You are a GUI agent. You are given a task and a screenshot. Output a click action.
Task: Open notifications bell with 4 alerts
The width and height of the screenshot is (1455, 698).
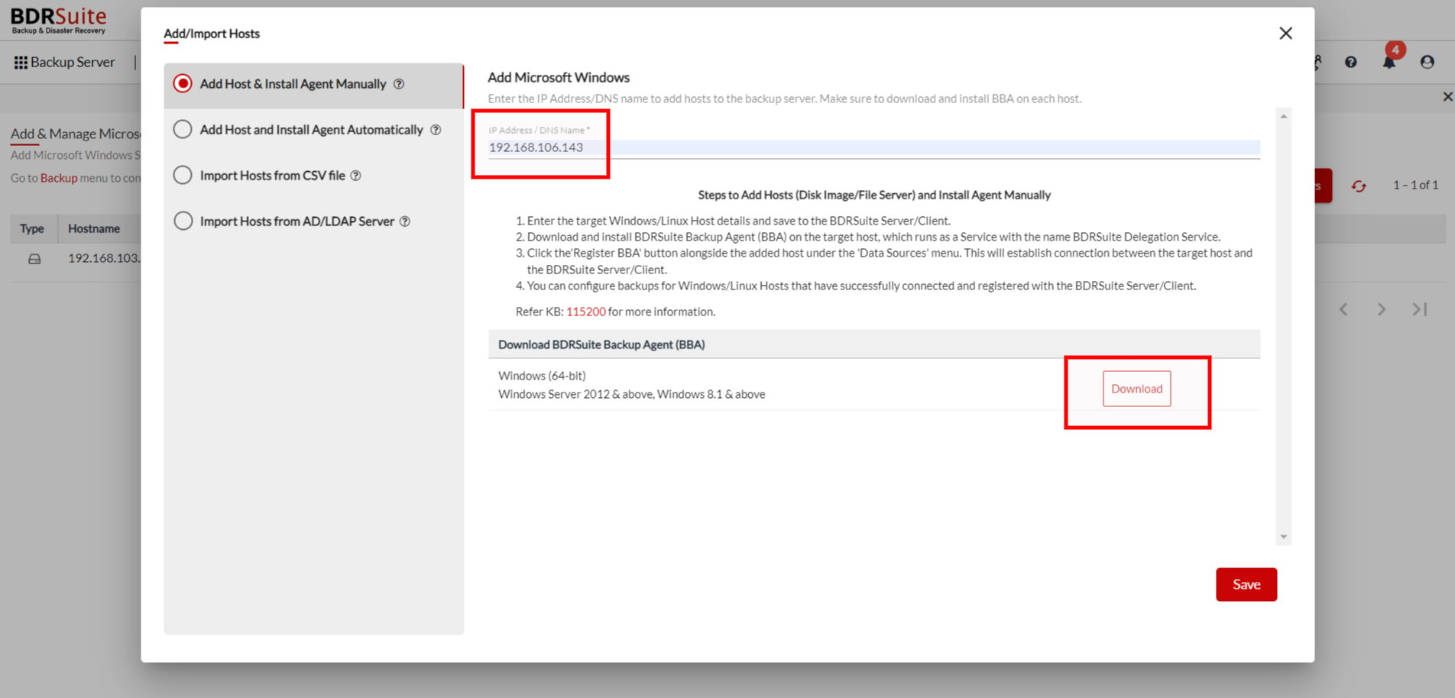(x=1389, y=62)
